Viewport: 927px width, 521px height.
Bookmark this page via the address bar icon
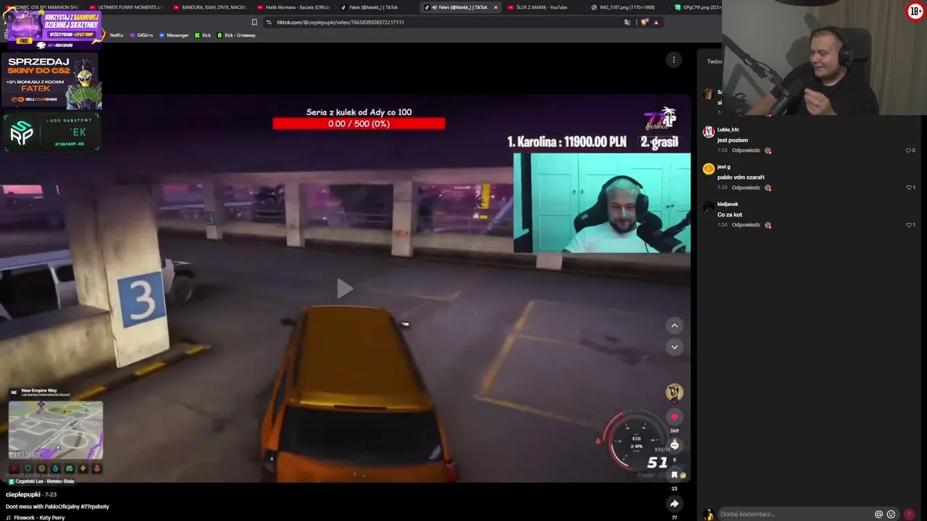click(x=254, y=22)
